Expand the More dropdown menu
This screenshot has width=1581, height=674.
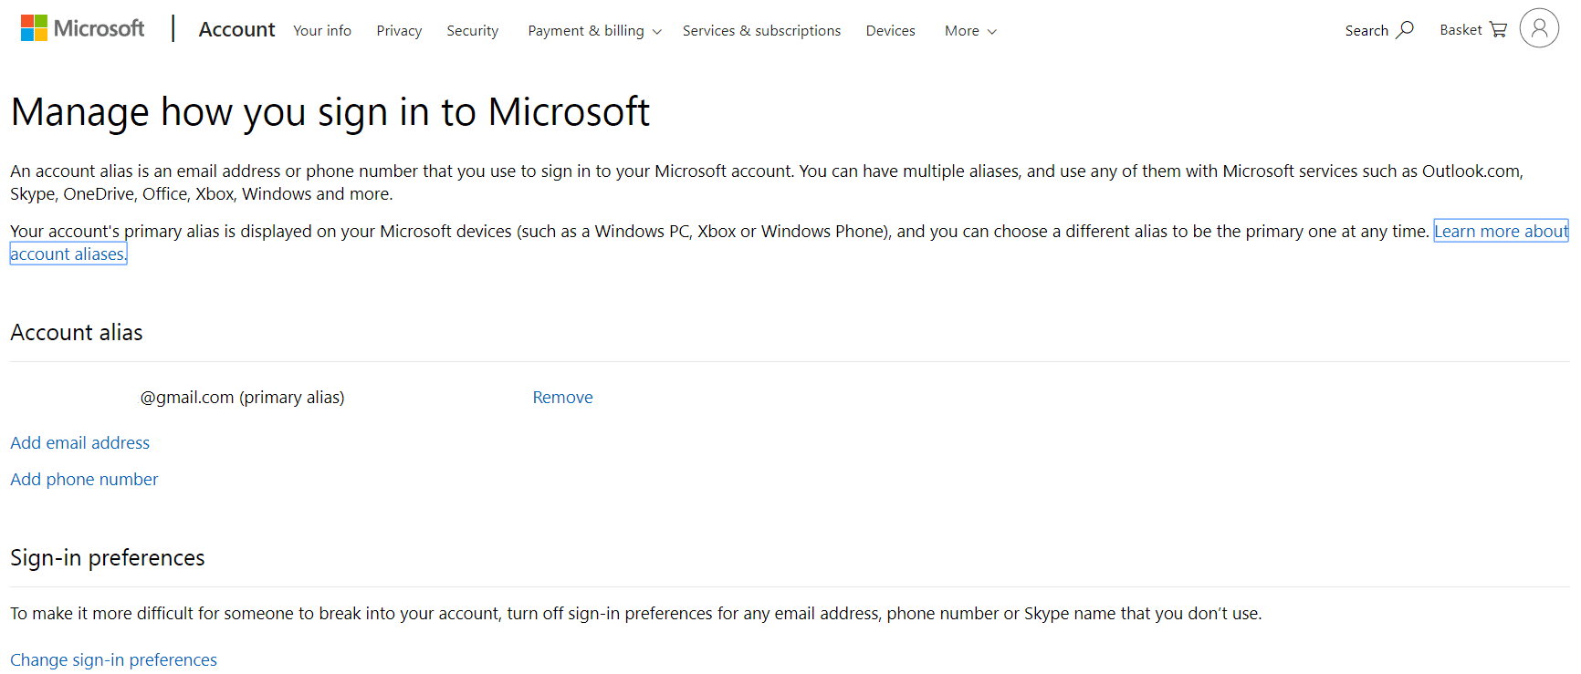point(970,31)
